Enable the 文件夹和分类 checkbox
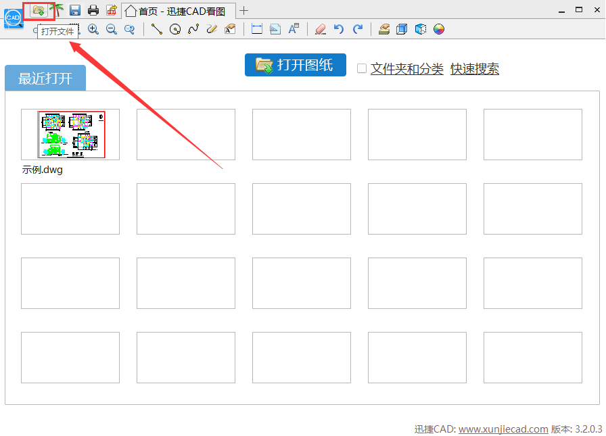The image size is (606, 436). click(x=361, y=68)
